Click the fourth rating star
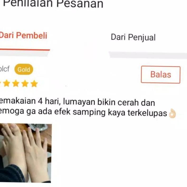The width and height of the screenshot is (187, 187). point(25,84)
